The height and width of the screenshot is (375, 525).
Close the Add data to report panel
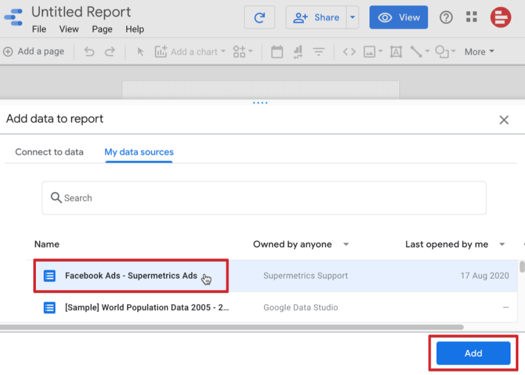[x=504, y=120]
